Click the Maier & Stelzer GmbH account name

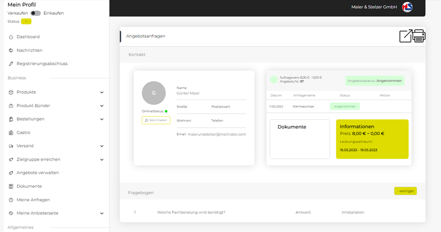pyautogui.click(x=374, y=7)
